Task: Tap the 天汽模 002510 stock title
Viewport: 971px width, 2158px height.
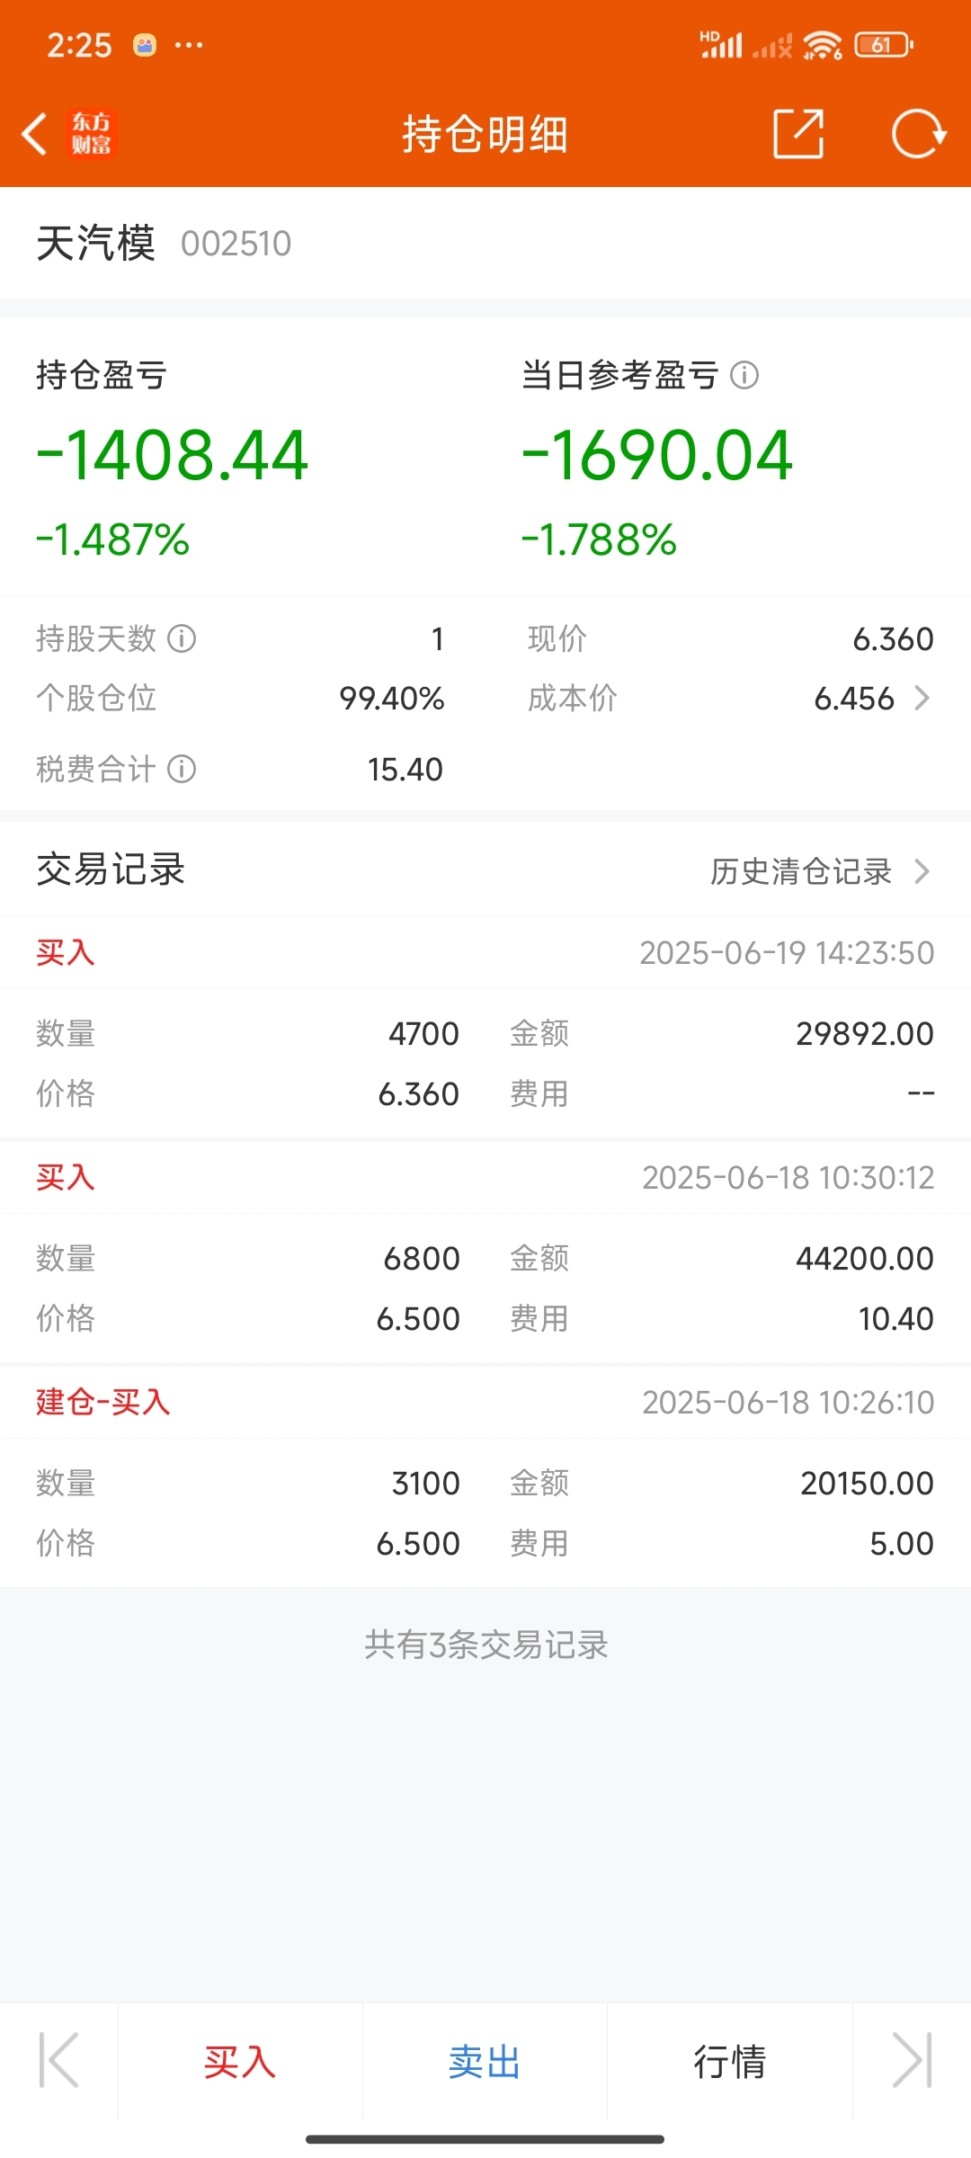Action: 164,243
